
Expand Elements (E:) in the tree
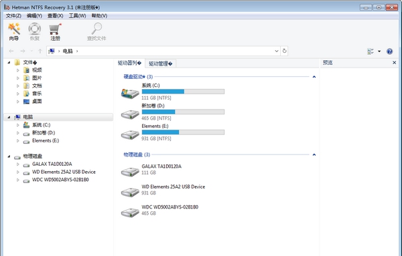click(x=18, y=140)
